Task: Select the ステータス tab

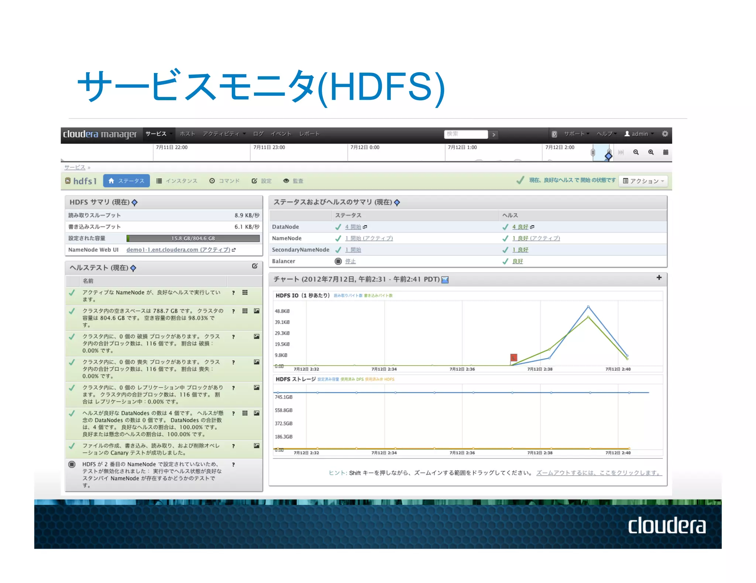Action: point(126,181)
